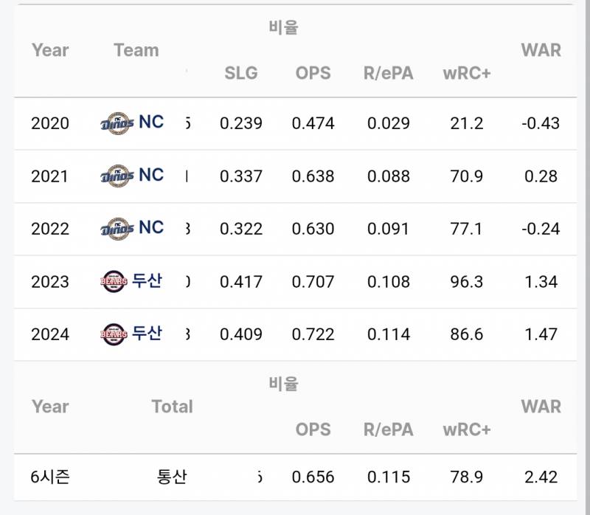Sort by R/ePA in the yearly table header
Screen dimensions: 590x515
click(389, 73)
